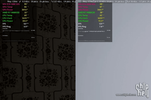Click the 'CPU Clock' label on the dark overlay
Image resolution: width=151 pixels, height=100 pixels.
coord(7,18)
